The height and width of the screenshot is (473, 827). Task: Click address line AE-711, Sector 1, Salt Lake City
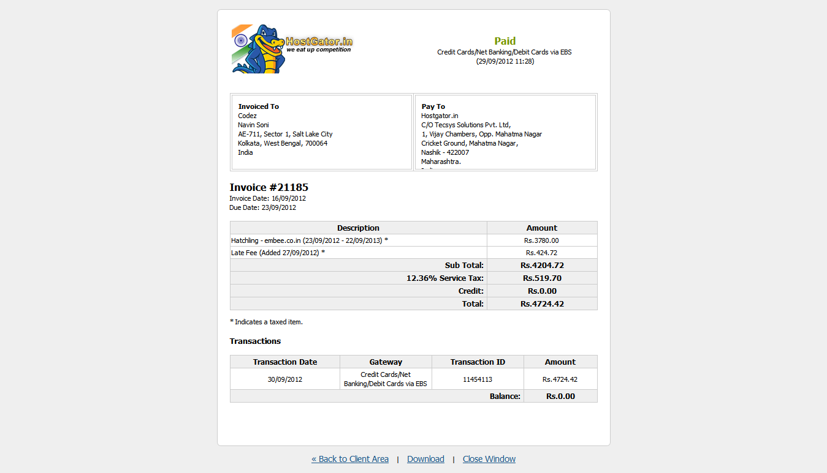coord(286,134)
